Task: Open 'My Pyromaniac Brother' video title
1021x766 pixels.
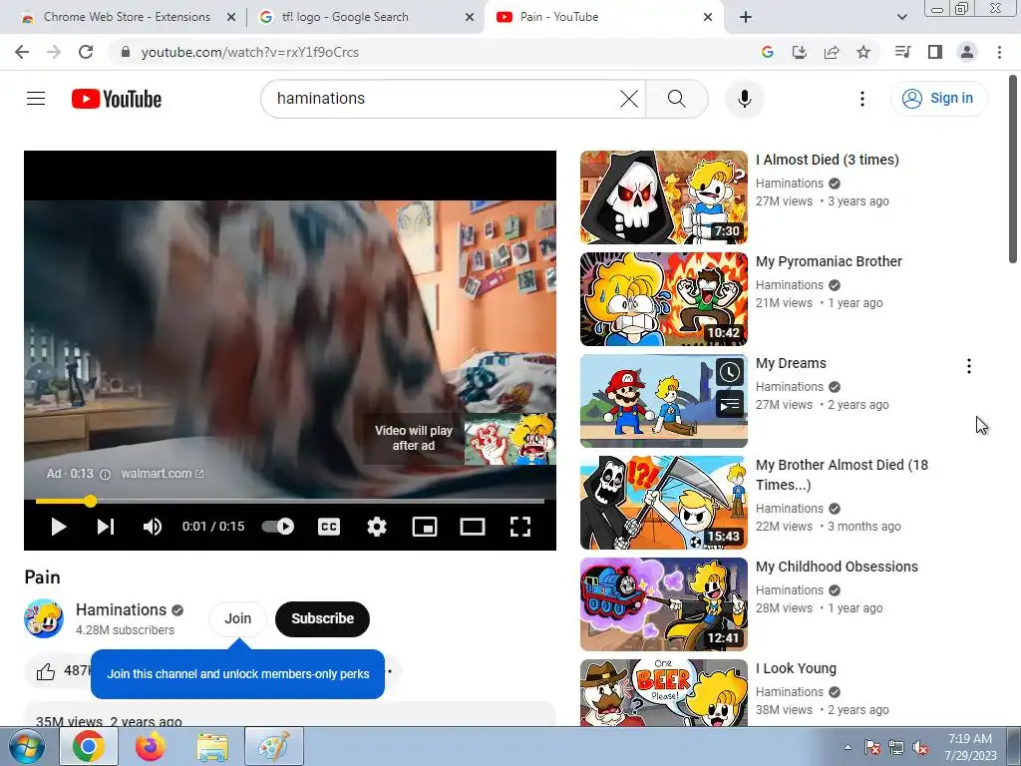Action: click(829, 261)
